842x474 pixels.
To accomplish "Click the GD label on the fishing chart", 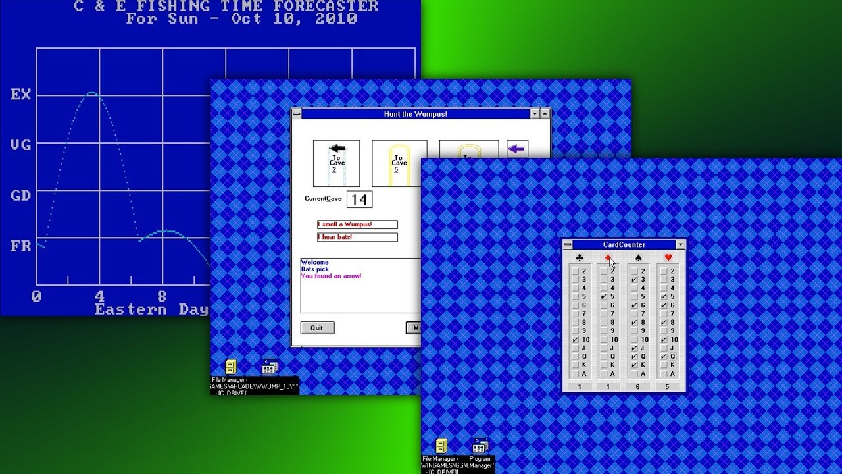I will click(21, 195).
